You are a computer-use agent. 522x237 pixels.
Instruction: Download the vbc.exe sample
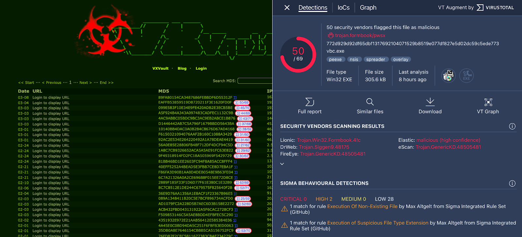tap(430, 106)
